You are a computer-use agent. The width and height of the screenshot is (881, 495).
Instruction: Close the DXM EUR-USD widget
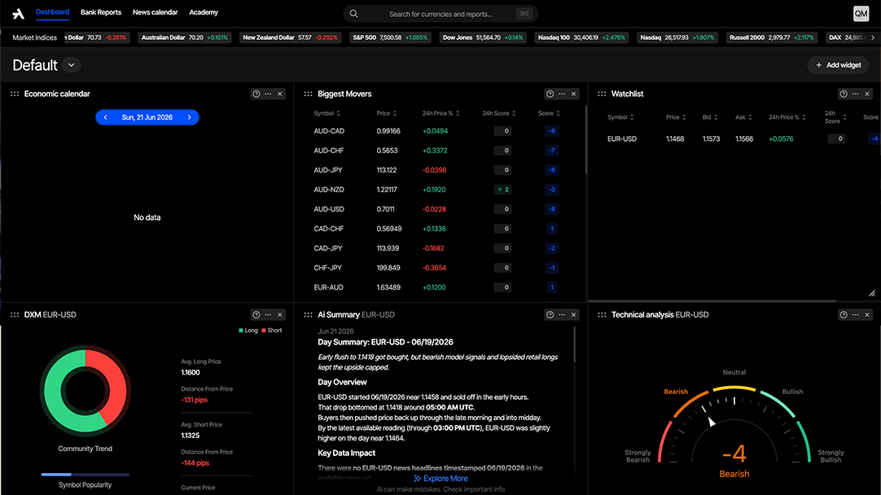pyautogui.click(x=280, y=314)
